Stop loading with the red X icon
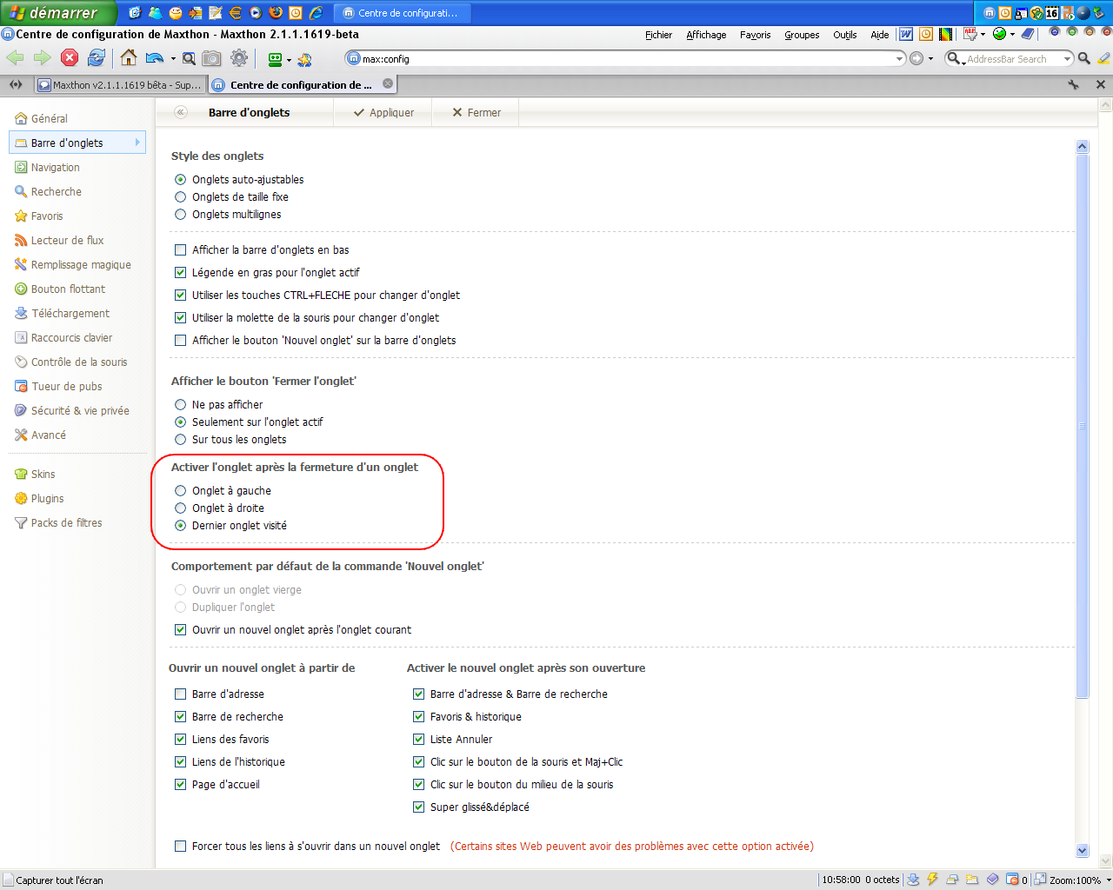 [70, 58]
